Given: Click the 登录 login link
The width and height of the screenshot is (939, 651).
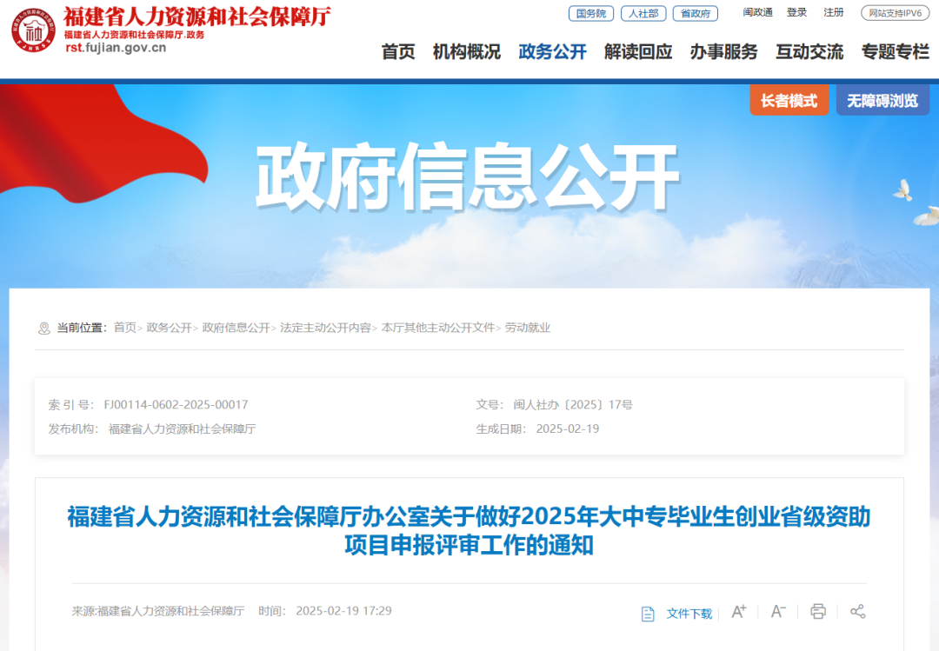Looking at the screenshot, I should coord(796,12).
